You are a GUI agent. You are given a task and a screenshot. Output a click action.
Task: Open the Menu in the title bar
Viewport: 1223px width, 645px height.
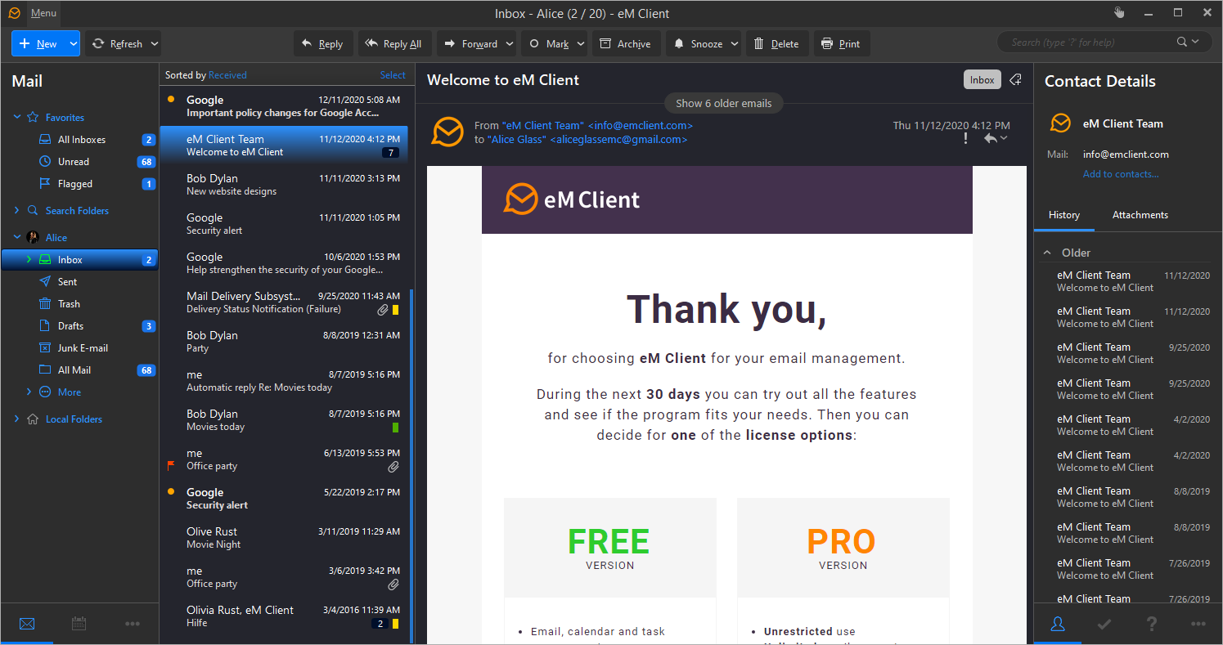(43, 13)
